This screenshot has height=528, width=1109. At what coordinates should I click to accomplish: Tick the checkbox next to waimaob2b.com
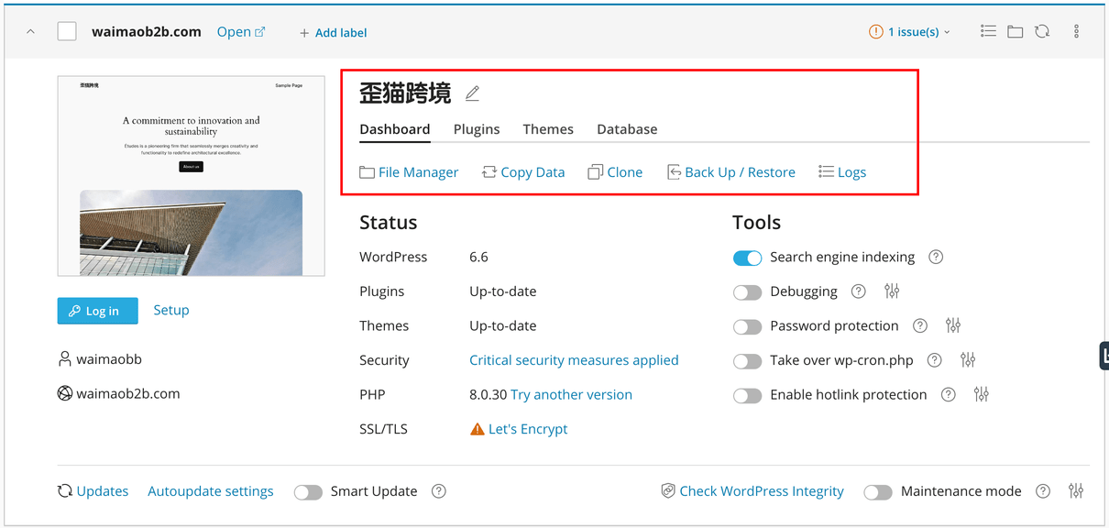pos(66,30)
